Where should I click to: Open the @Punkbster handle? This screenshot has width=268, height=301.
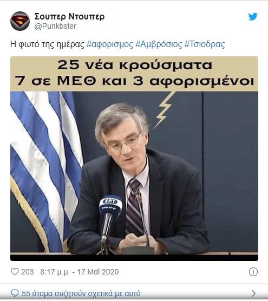[x=55, y=26]
